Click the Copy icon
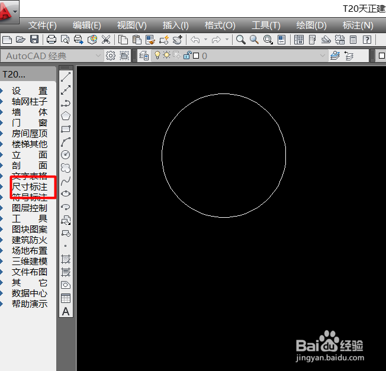 (123, 40)
